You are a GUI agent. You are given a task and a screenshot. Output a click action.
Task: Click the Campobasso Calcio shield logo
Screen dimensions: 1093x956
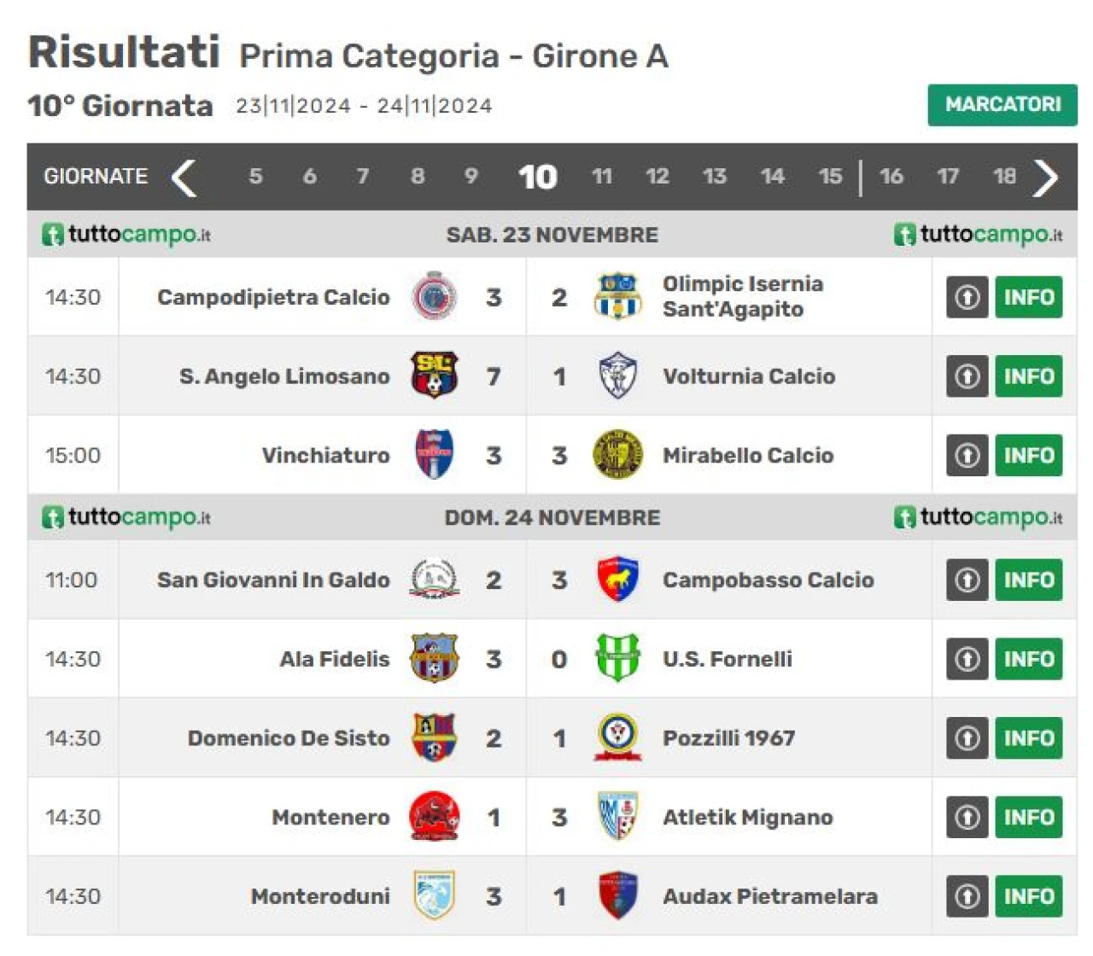coord(617,580)
